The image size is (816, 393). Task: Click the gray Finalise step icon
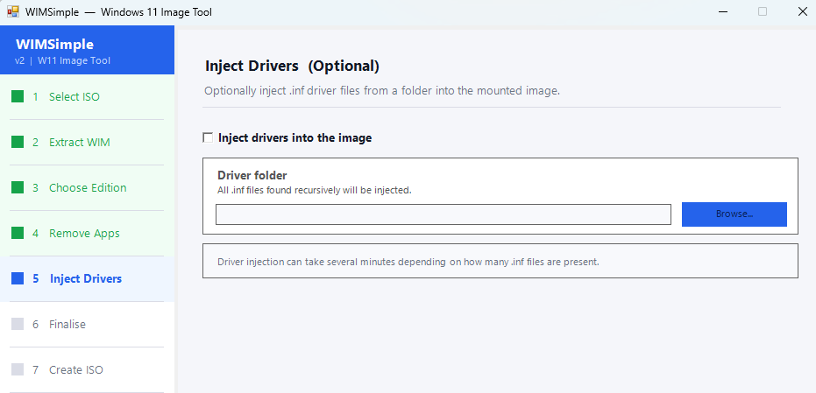[18, 325]
